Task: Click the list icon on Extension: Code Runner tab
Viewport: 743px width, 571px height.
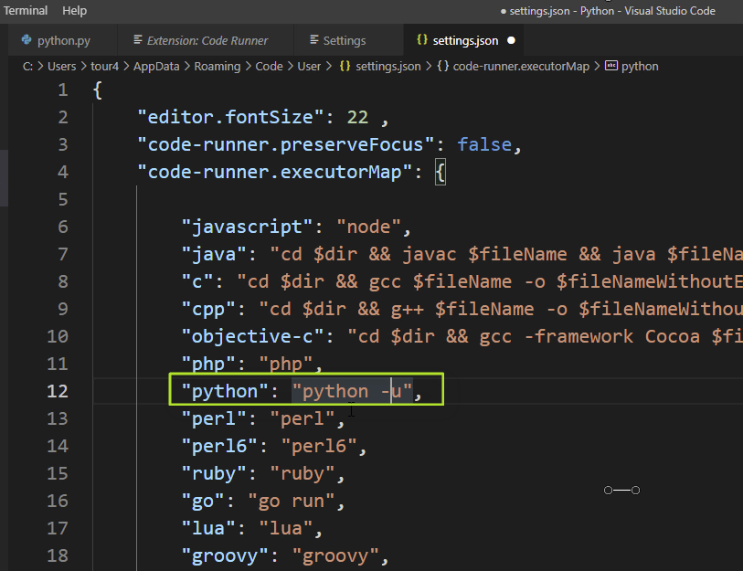Action: [x=138, y=40]
